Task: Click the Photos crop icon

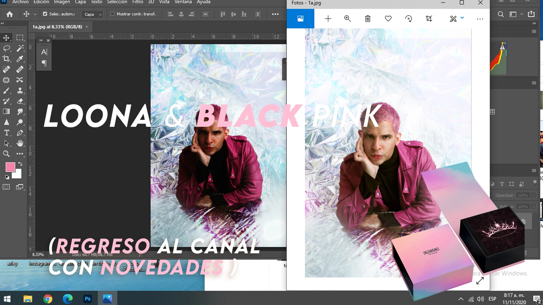Action: 429,19
